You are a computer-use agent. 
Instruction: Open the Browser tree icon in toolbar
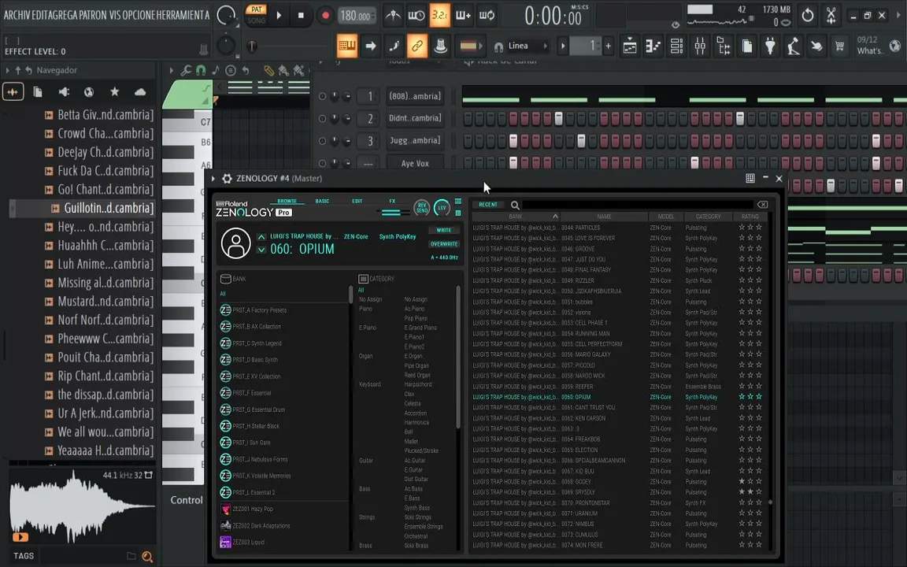tap(724, 46)
